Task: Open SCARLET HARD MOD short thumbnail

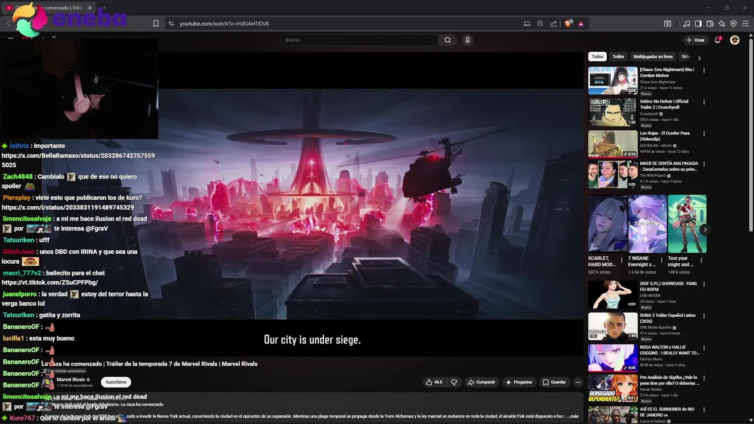Action: pos(607,224)
